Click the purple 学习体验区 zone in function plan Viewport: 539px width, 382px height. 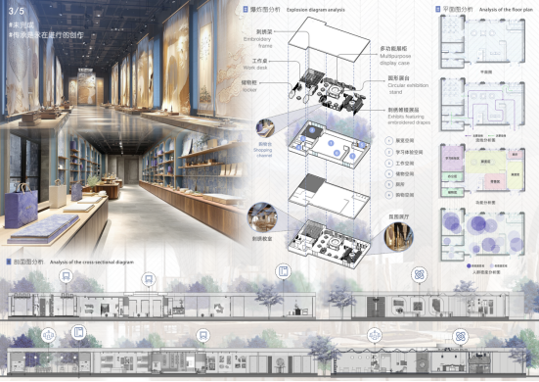[452, 159]
